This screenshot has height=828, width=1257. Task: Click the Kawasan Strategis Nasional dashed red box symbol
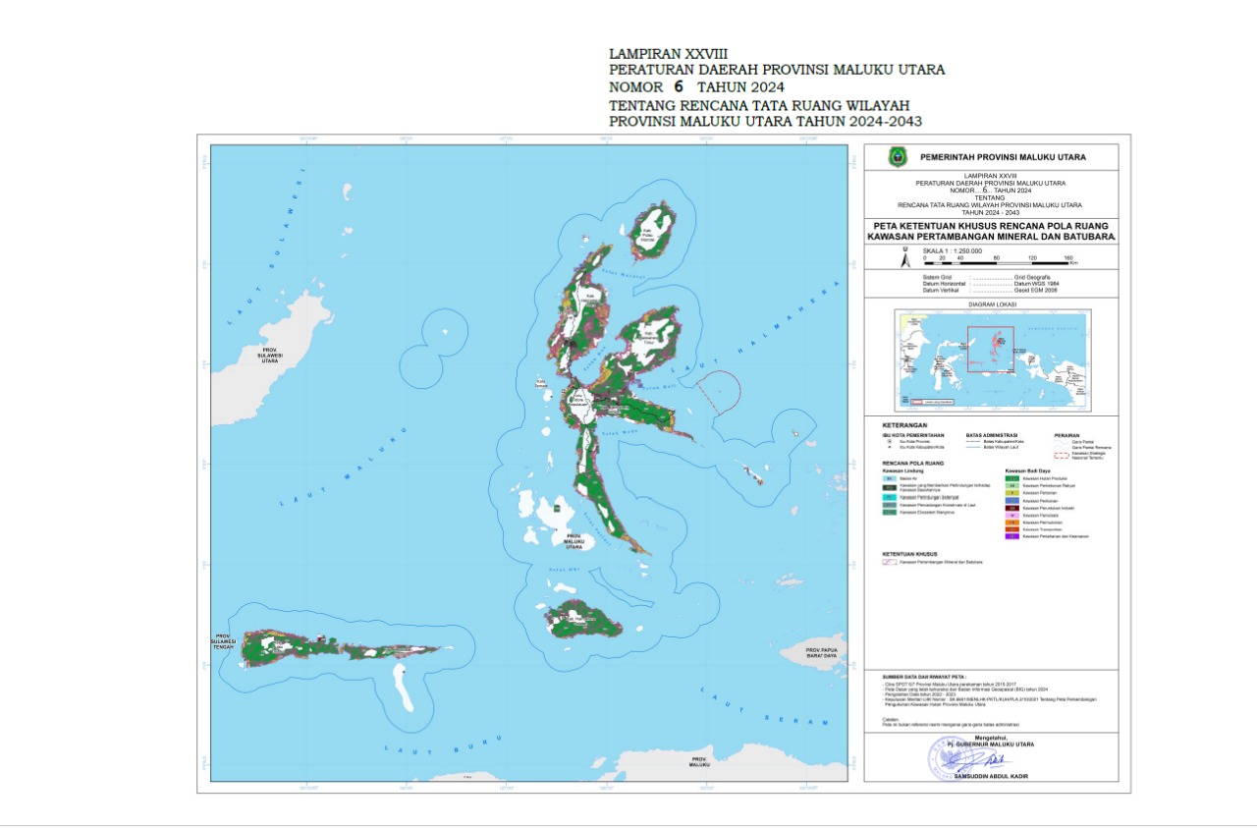tap(1062, 456)
